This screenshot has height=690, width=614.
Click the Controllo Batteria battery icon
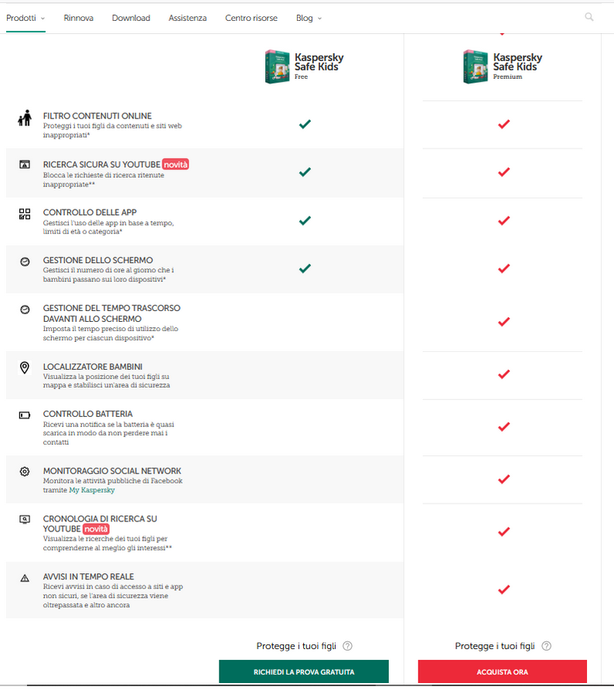tap(25, 415)
